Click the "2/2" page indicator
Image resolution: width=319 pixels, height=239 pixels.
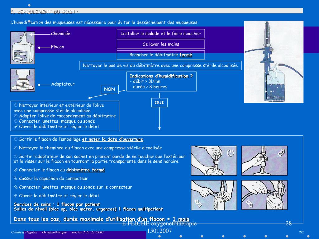point(301,232)
